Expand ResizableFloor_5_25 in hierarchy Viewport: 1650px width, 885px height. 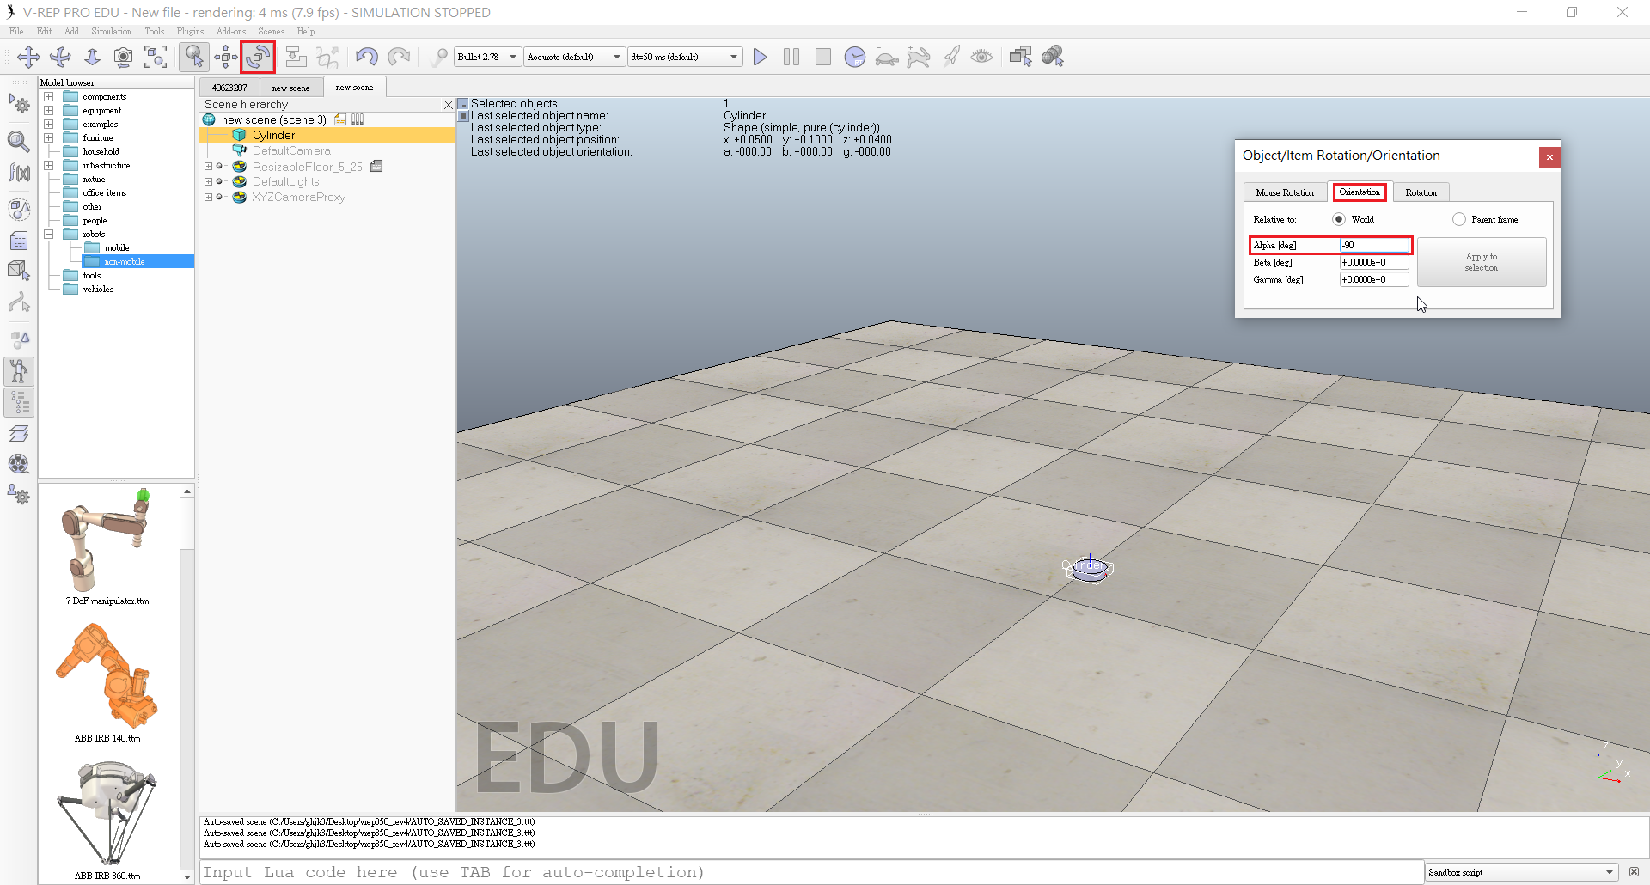pyautogui.click(x=208, y=167)
